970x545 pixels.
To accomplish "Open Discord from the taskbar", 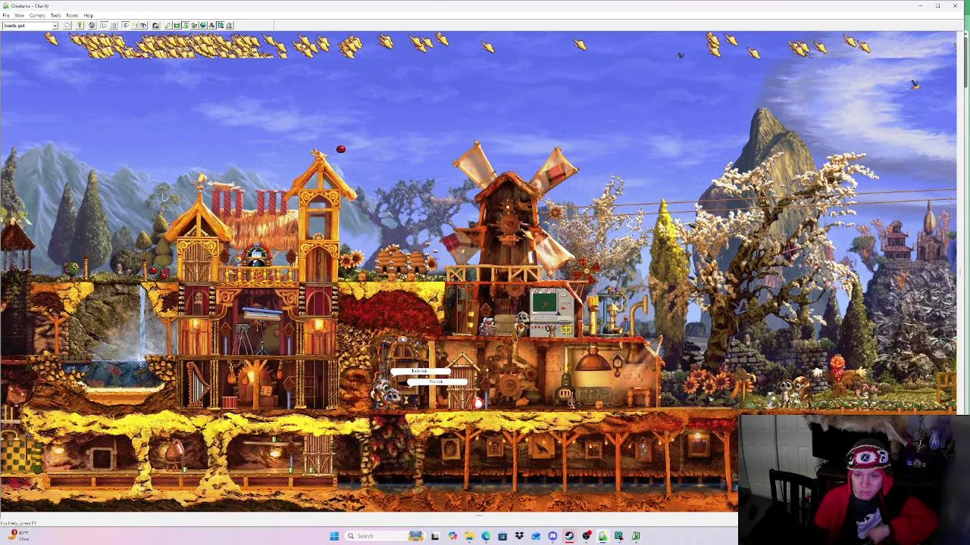I will (552, 536).
